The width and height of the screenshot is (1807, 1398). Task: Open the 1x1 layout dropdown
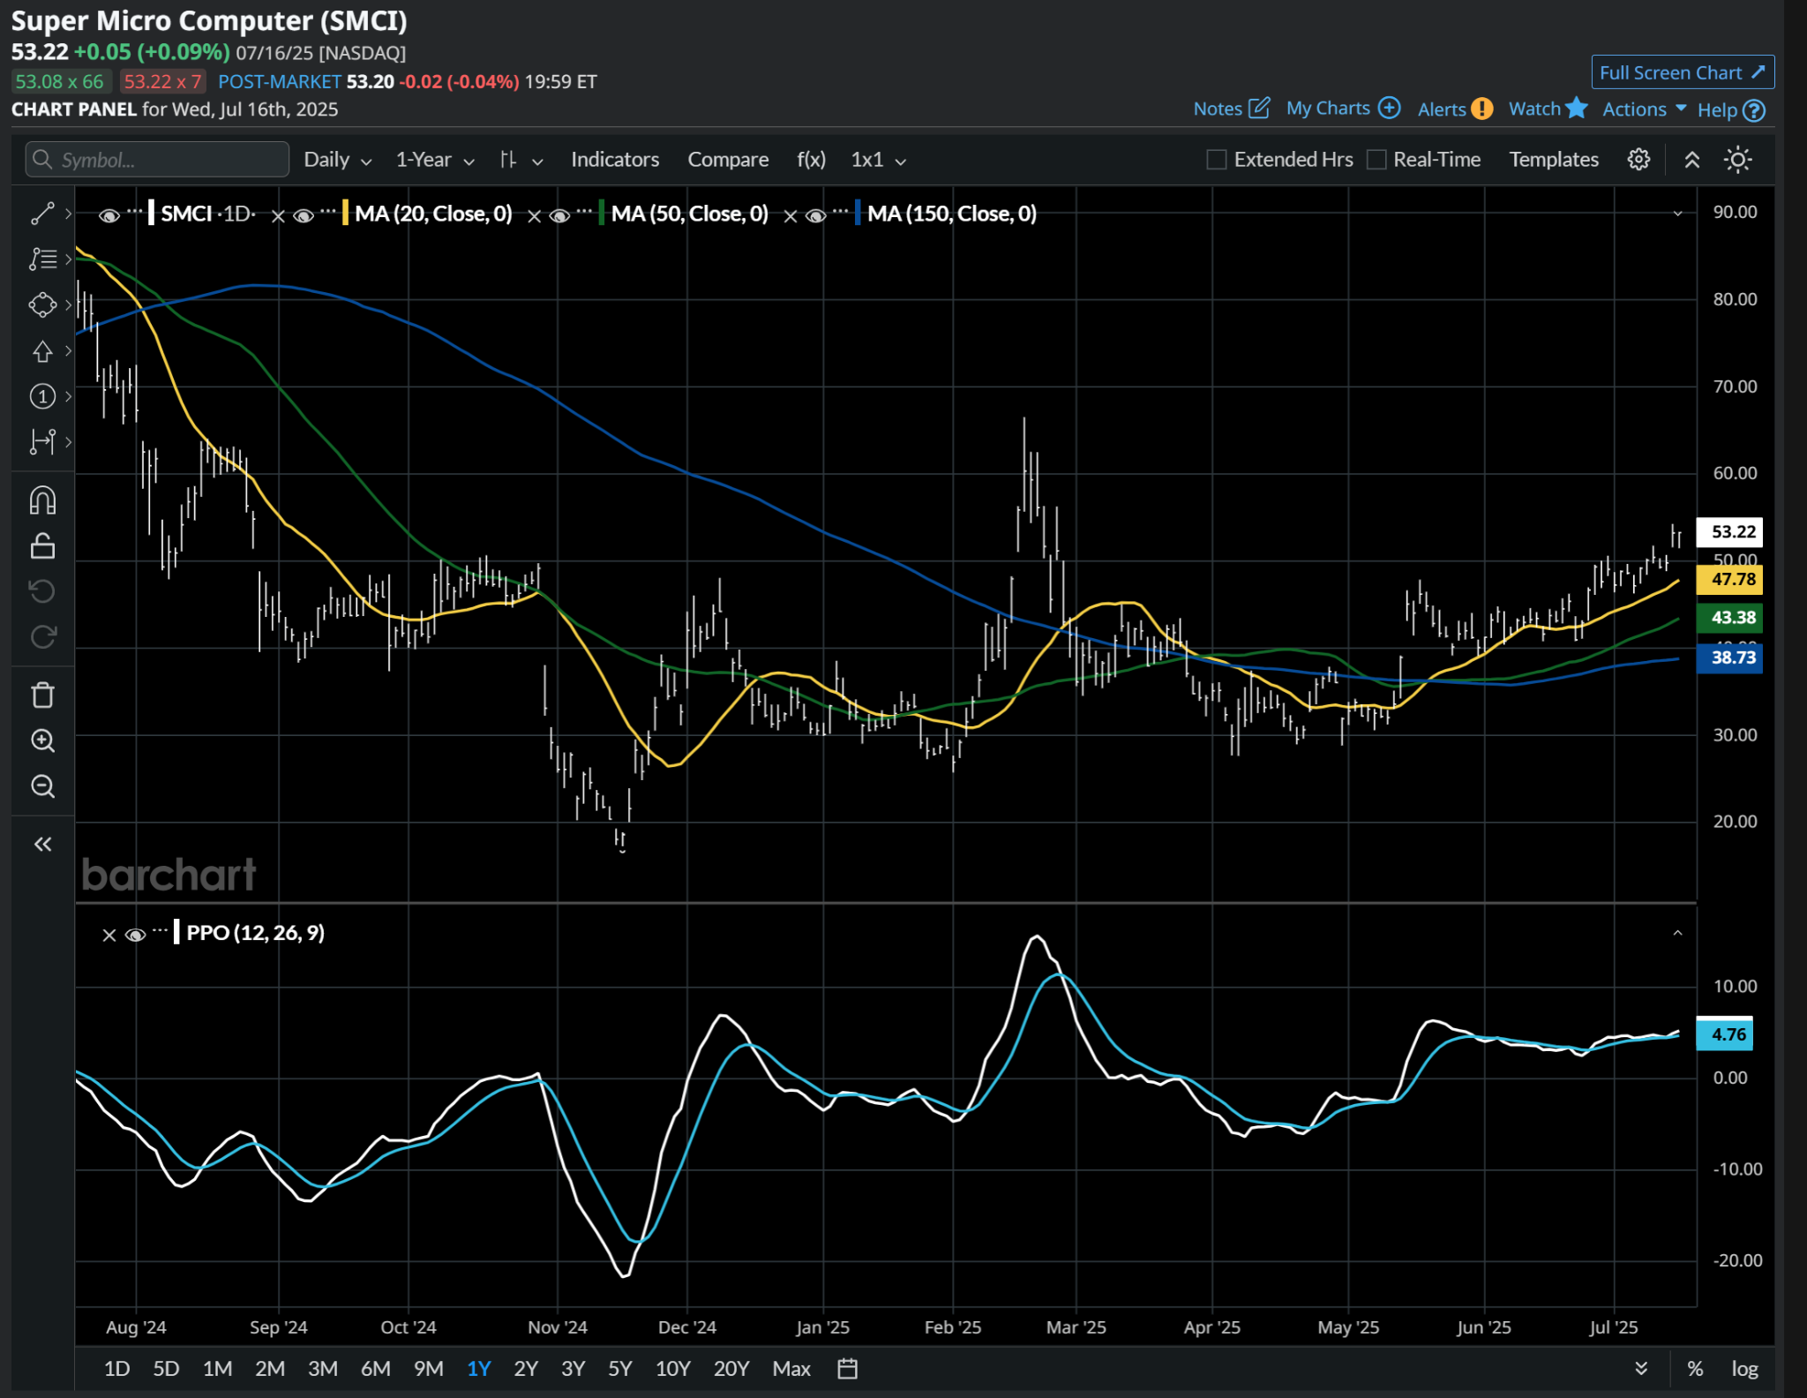[x=878, y=160]
